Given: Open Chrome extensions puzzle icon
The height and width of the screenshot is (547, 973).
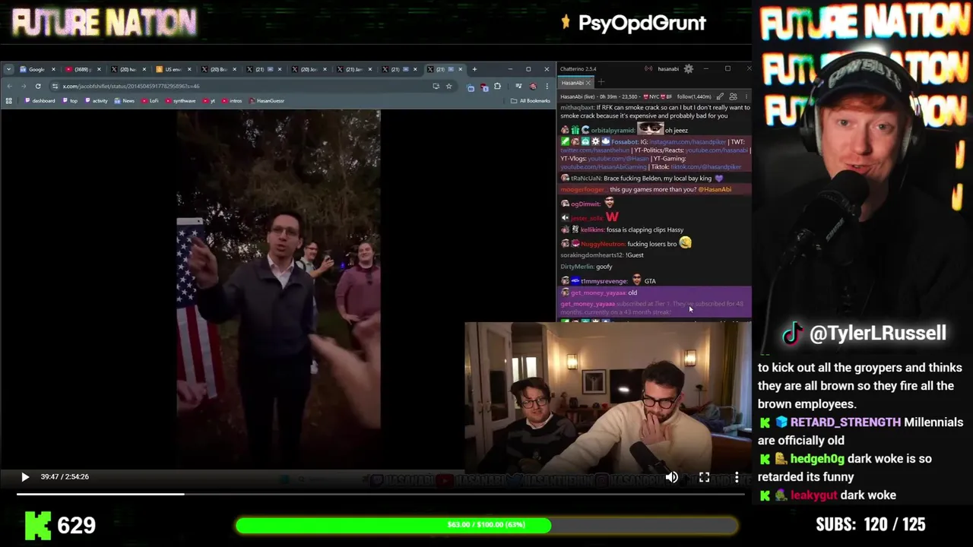Looking at the screenshot, I should pos(498,86).
